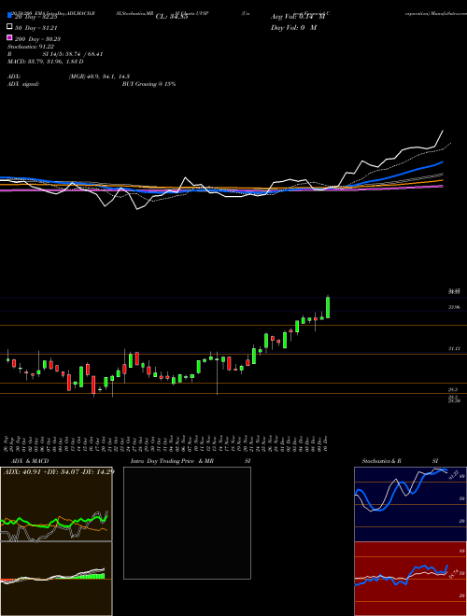Open the blue-background Stochastics chart
Image resolution: width=467 pixels, height=616 pixels.
410,504
